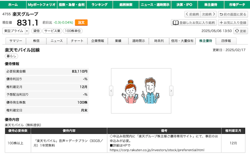Click お気に入り登録 to add favorite
The image size is (250, 154).
[x=233, y=23]
